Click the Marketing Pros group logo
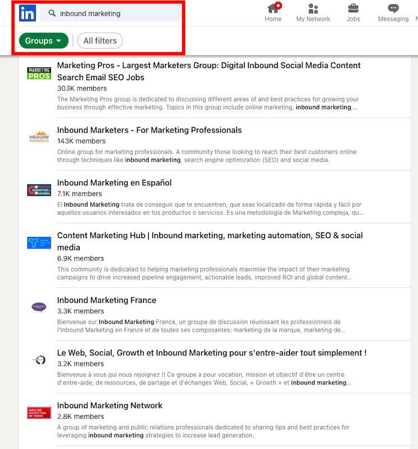 (39, 73)
